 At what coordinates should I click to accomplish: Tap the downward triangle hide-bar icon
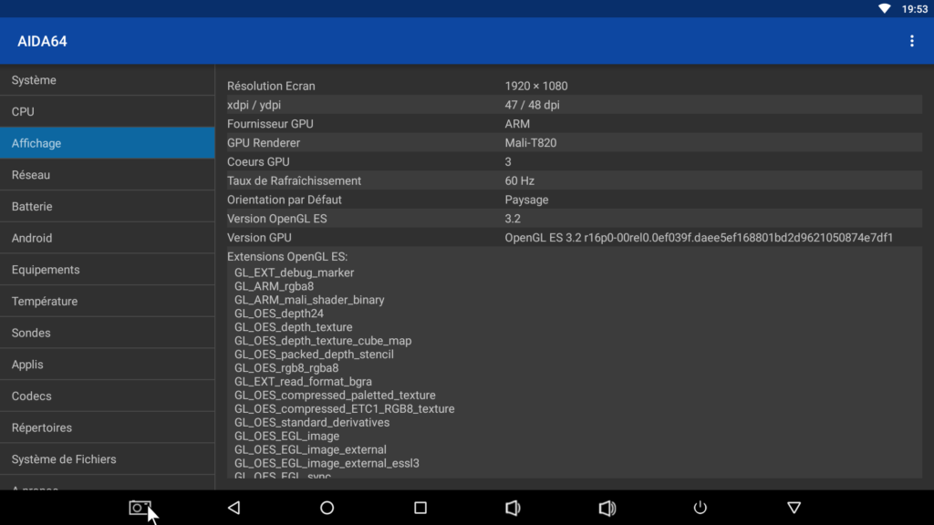pyautogui.click(x=794, y=508)
